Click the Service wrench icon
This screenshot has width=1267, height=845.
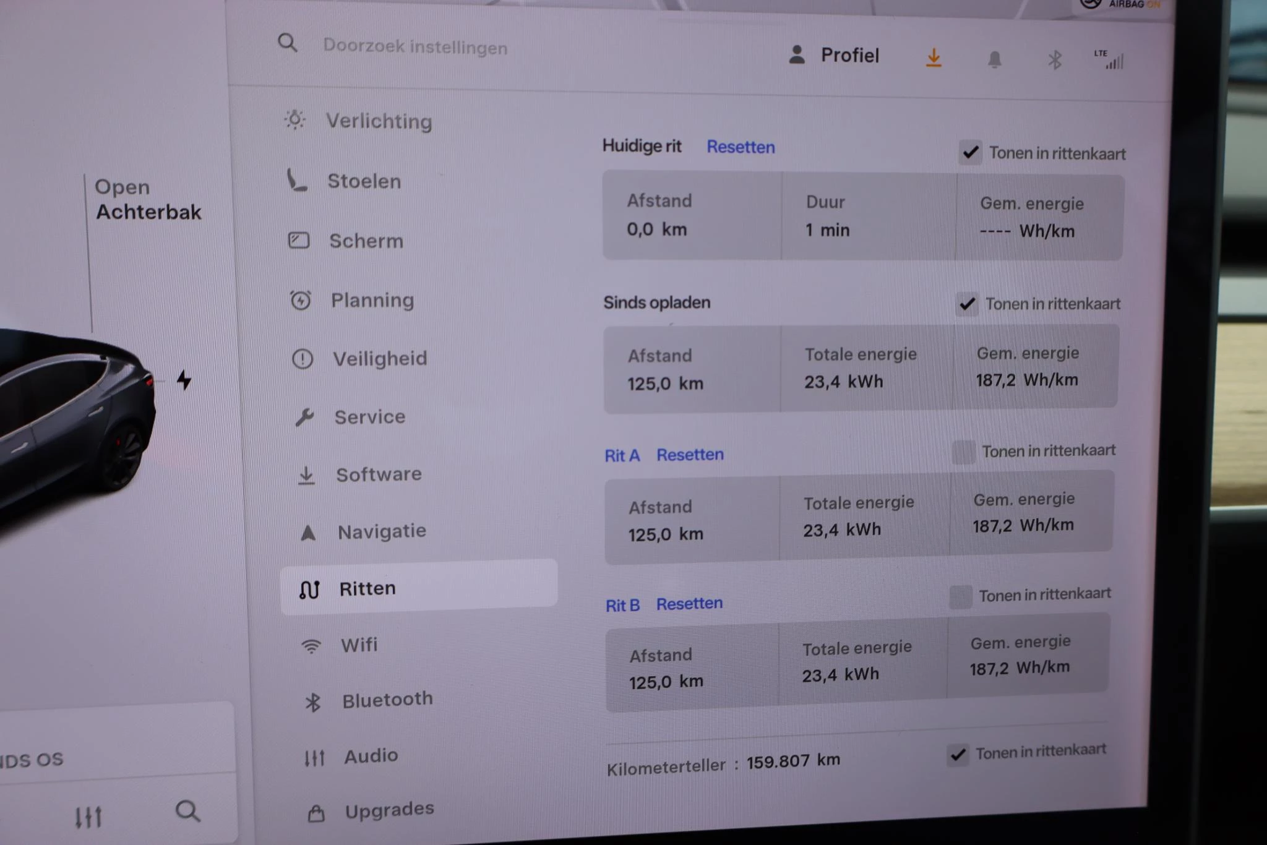304,416
